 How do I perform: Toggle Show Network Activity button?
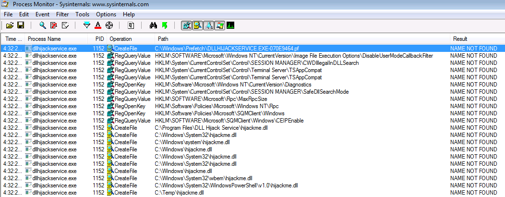209,25
